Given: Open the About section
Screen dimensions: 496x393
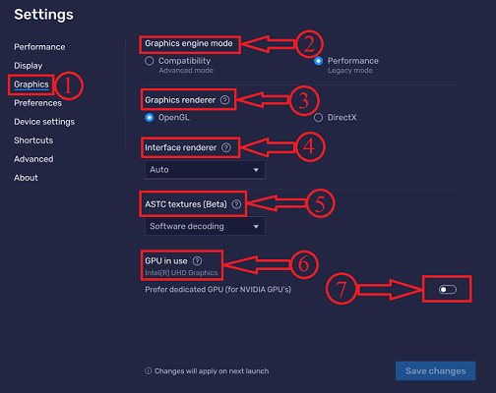Looking at the screenshot, I should [26, 178].
